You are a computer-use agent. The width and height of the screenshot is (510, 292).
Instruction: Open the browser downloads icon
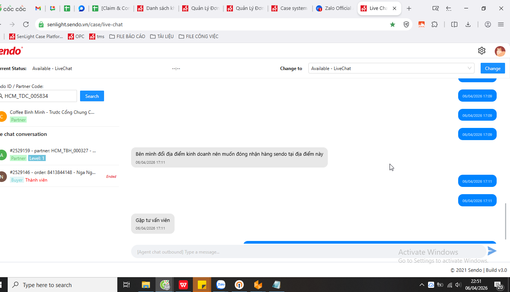(468, 24)
